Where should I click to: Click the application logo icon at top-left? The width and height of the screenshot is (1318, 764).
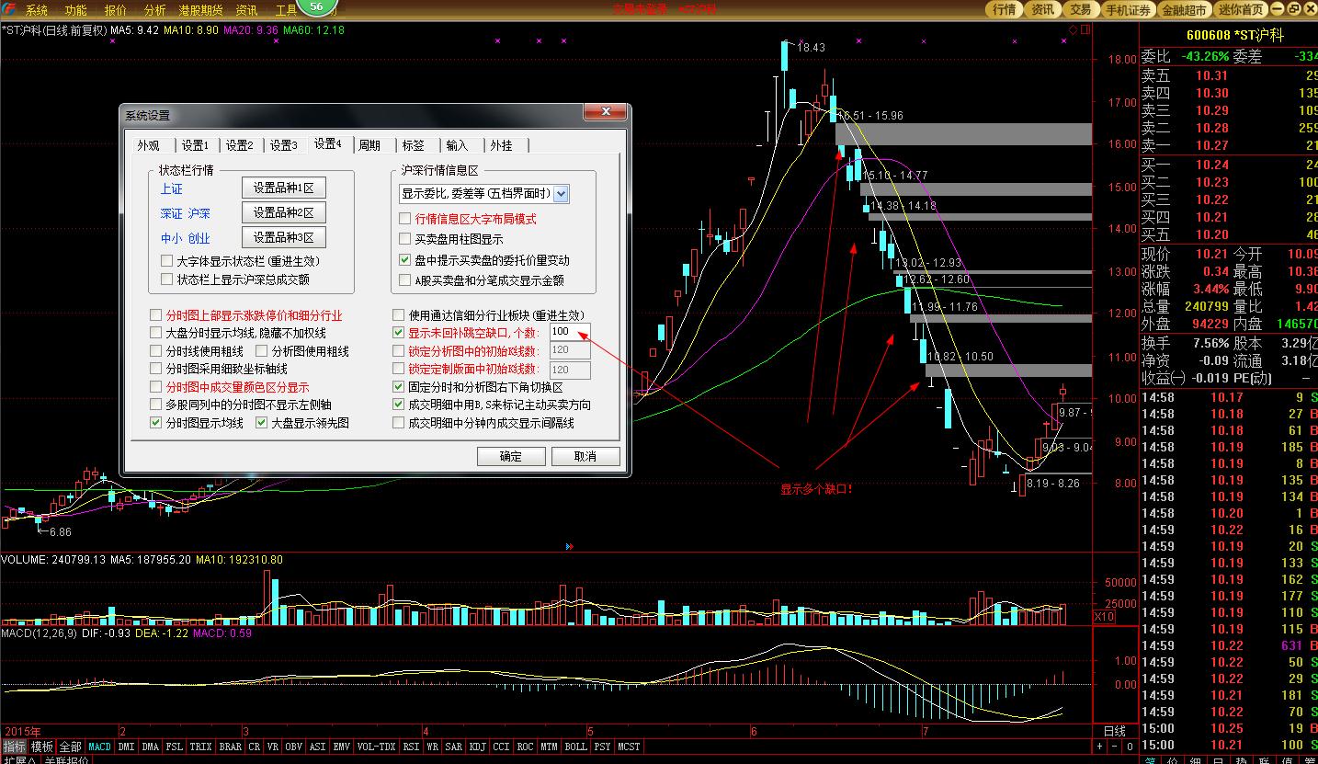click(8, 9)
